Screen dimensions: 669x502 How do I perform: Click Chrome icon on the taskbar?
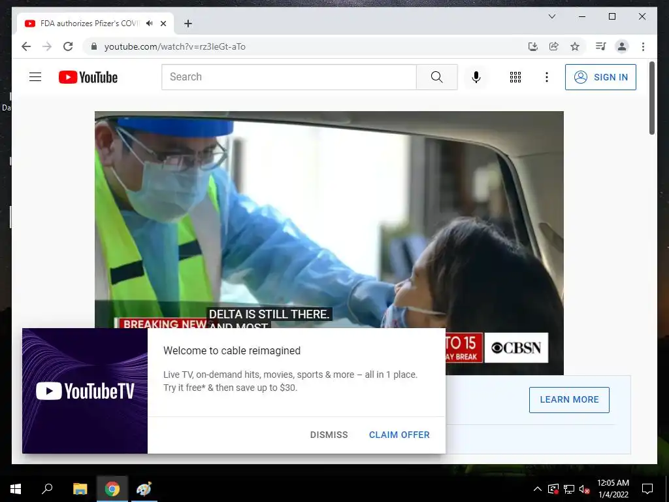click(x=112, y=489)
